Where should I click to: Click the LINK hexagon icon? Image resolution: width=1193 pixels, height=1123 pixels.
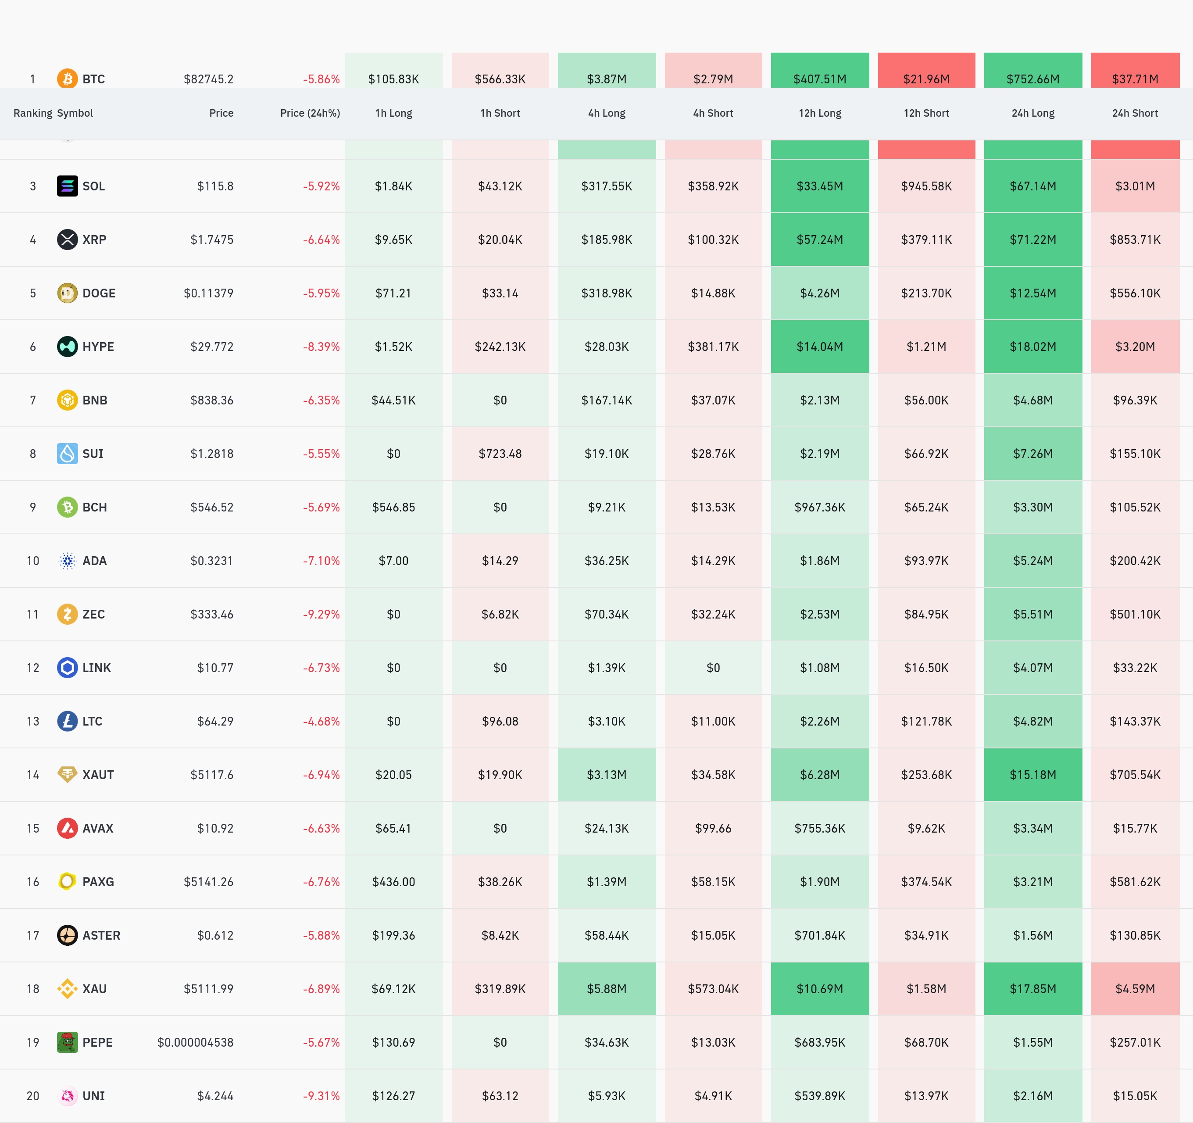click(x=67, y=667)
